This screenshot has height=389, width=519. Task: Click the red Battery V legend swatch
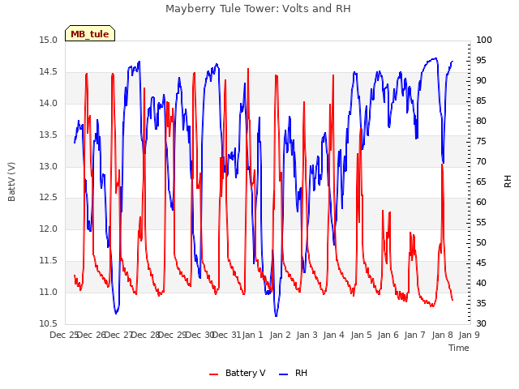point(214,374)
